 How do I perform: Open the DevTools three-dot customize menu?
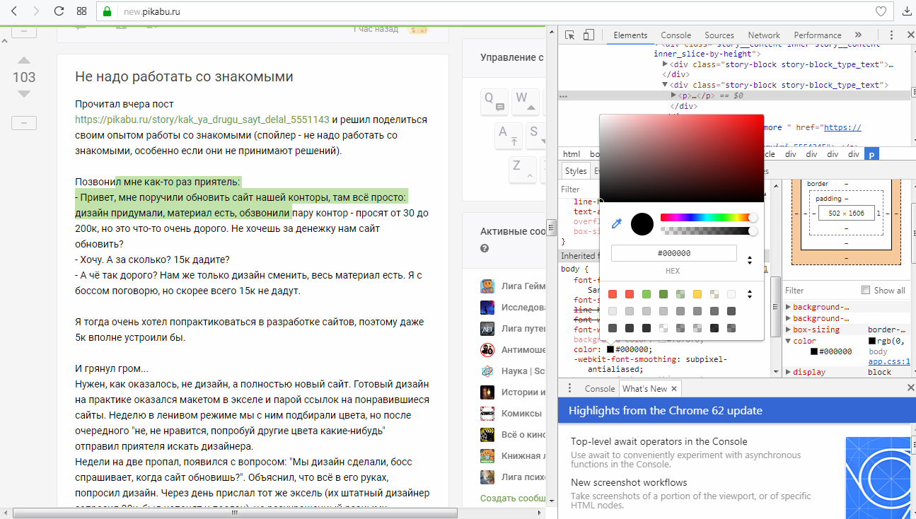point(892,35)
